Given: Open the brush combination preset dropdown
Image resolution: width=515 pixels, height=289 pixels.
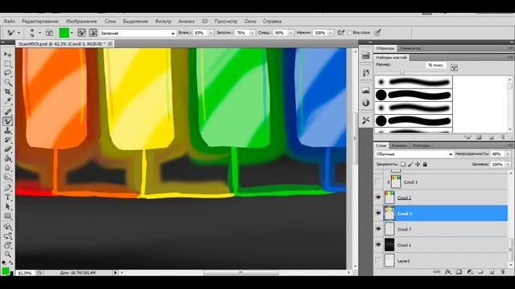Looking at the screenshot, I should 138,33.
